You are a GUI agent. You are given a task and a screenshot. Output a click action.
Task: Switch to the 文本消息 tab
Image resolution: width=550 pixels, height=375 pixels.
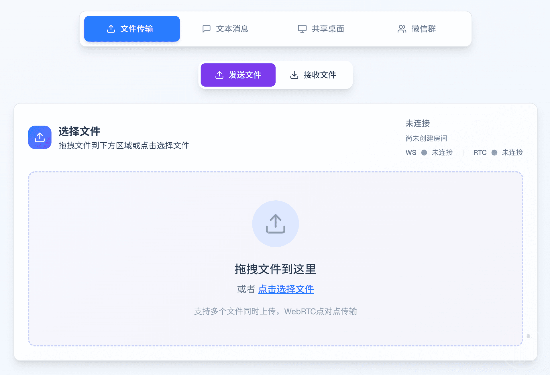(x=232, y=29)
